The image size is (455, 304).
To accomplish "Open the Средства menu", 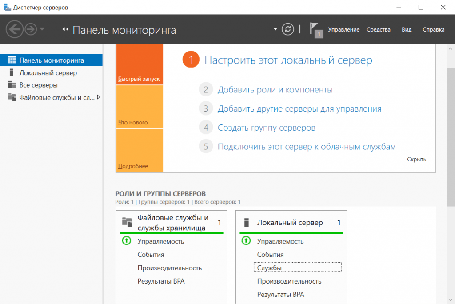I will coord(379,30).
